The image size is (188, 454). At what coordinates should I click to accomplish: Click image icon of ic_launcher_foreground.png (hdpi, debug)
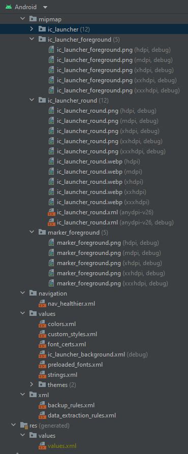(x=51, y=49)
